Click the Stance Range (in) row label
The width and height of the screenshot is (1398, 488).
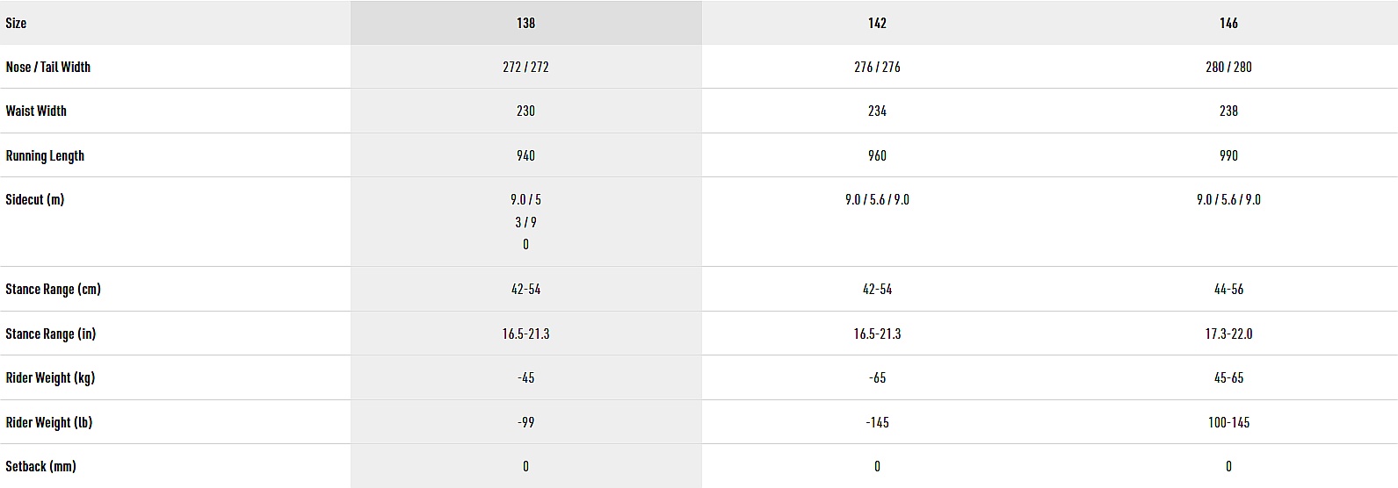51,334
